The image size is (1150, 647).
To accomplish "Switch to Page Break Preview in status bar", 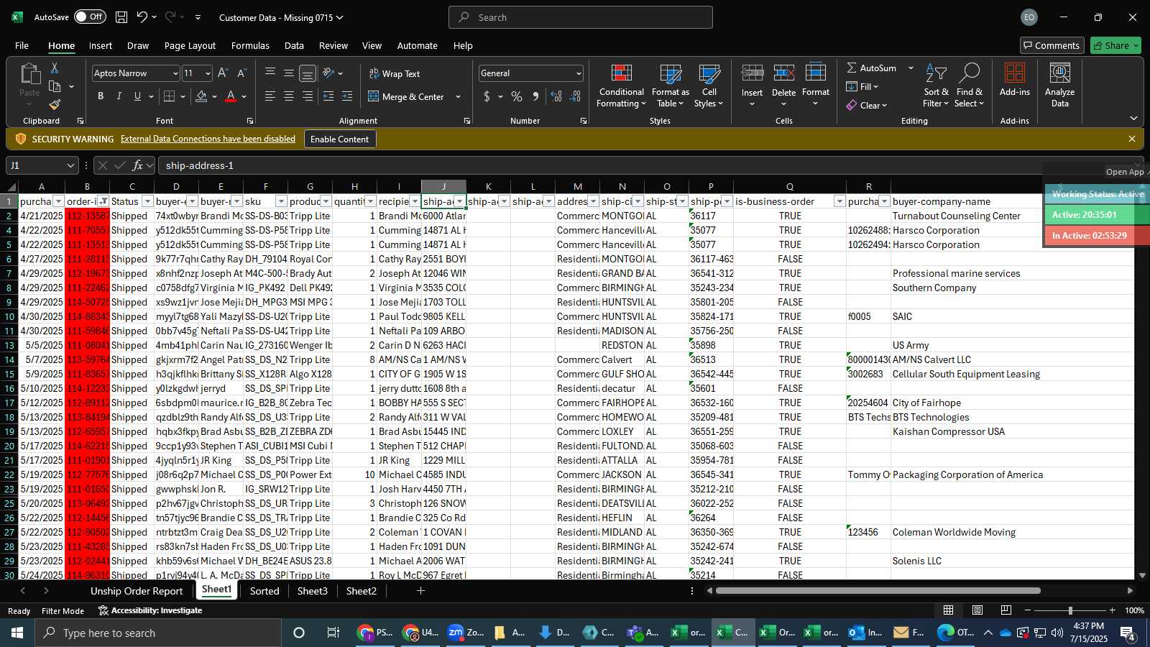I will [1006, 610].
